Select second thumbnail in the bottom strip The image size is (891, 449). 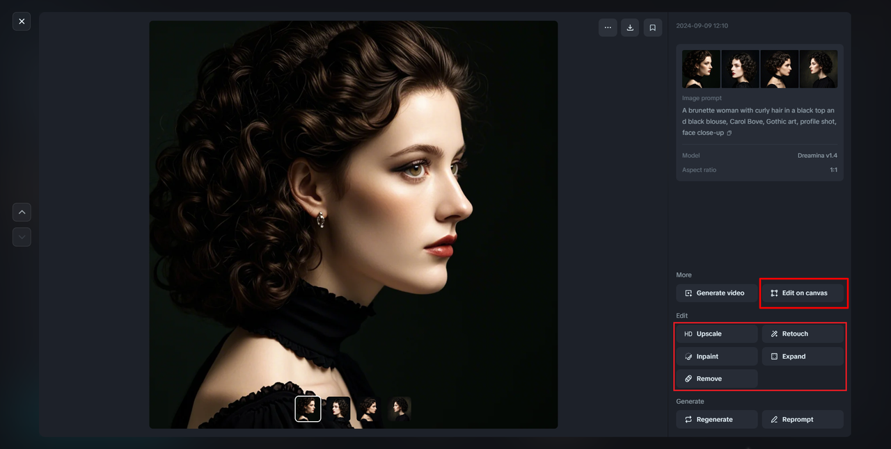[x=338, y=409]
